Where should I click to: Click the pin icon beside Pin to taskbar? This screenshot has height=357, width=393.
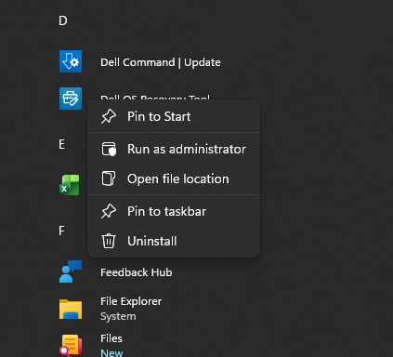109,212
